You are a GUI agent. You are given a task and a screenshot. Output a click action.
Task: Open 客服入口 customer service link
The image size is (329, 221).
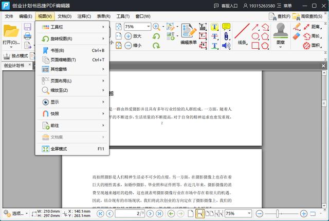click(226, 6)
